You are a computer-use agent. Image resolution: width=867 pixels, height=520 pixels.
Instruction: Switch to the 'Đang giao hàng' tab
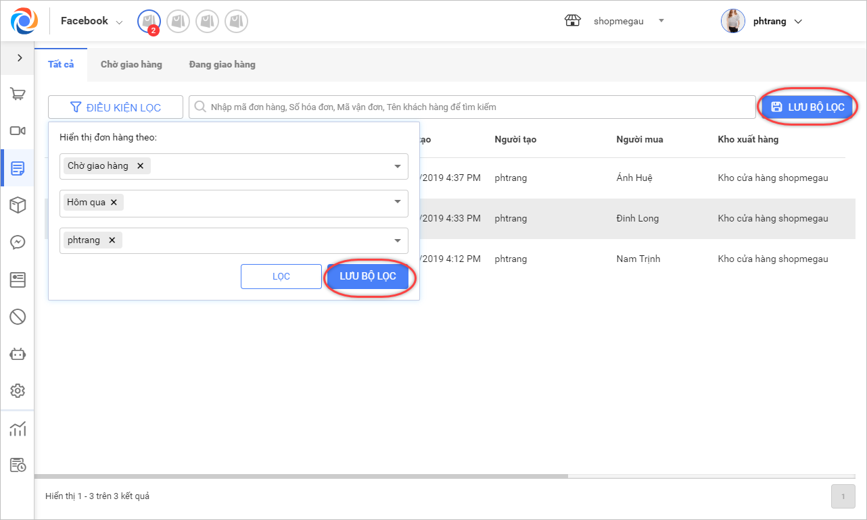pos(222,65)
